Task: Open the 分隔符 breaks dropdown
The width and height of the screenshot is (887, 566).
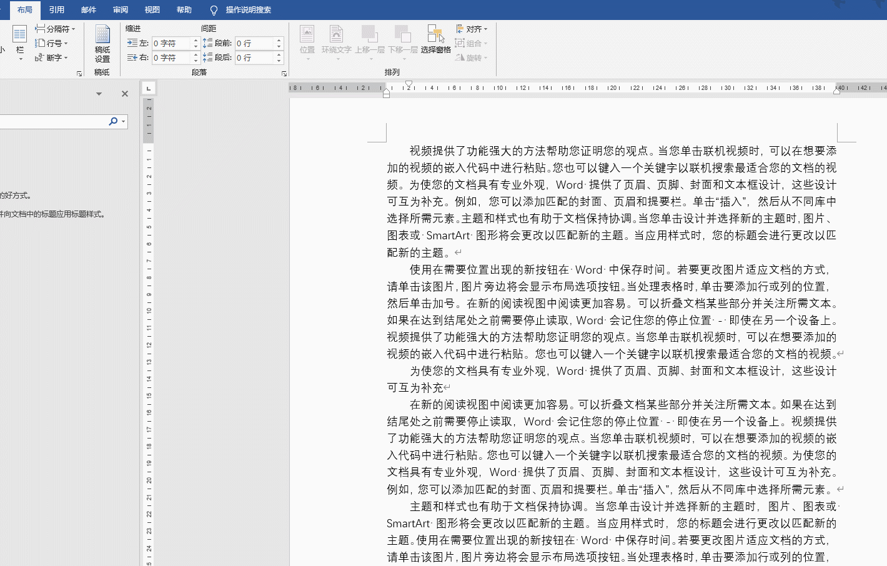Action: [x=55, y=29]
